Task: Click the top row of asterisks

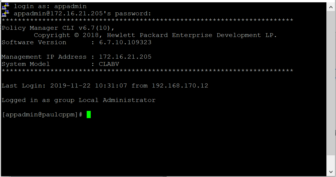Action: [x=148, y=20]
